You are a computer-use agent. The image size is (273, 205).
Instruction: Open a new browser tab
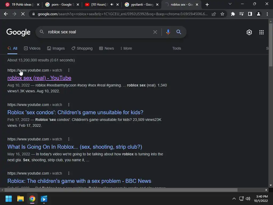207,5
